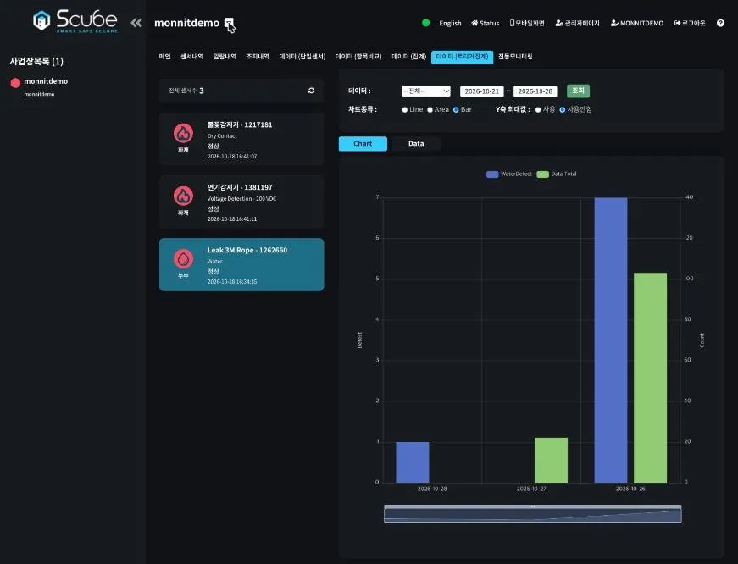
Task: Toggle the WaterDetect legend swatch
Action: [x=492, y=174]
